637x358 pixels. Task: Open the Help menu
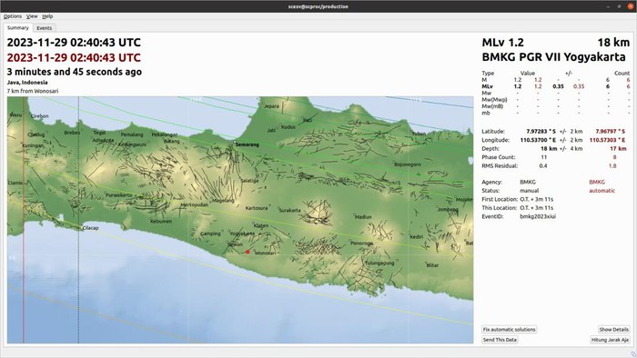coord(47,16)
